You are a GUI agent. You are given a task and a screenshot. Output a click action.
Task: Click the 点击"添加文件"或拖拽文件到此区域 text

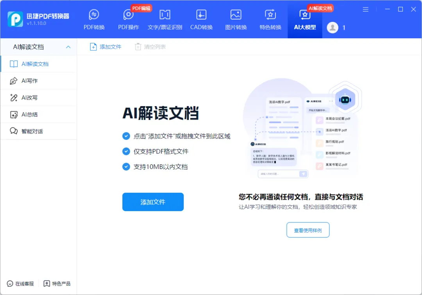coord(182,136)
